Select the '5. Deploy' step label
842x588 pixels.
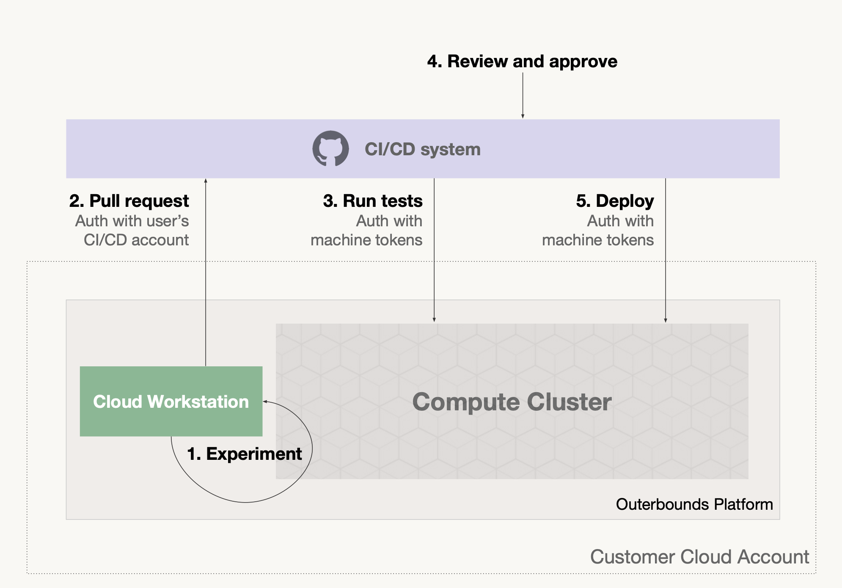click(x=615, y=201)
